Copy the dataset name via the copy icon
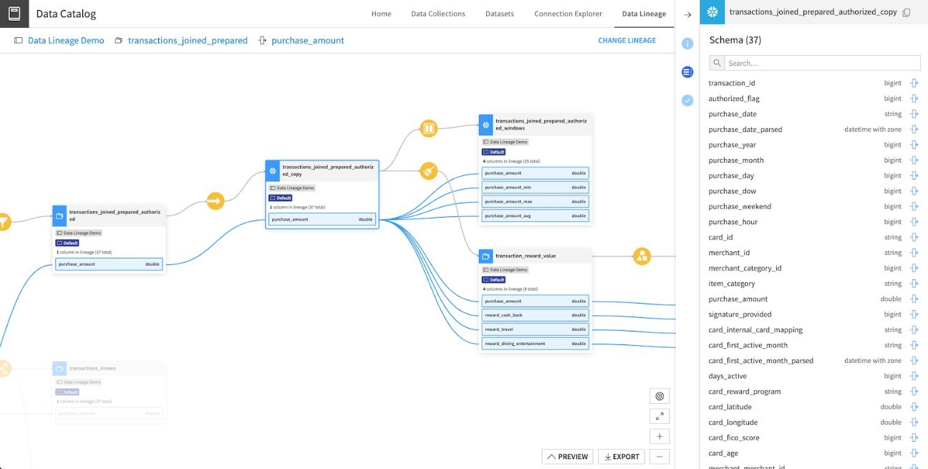Viewport: 928px width, 469px height. coord(907,13)
